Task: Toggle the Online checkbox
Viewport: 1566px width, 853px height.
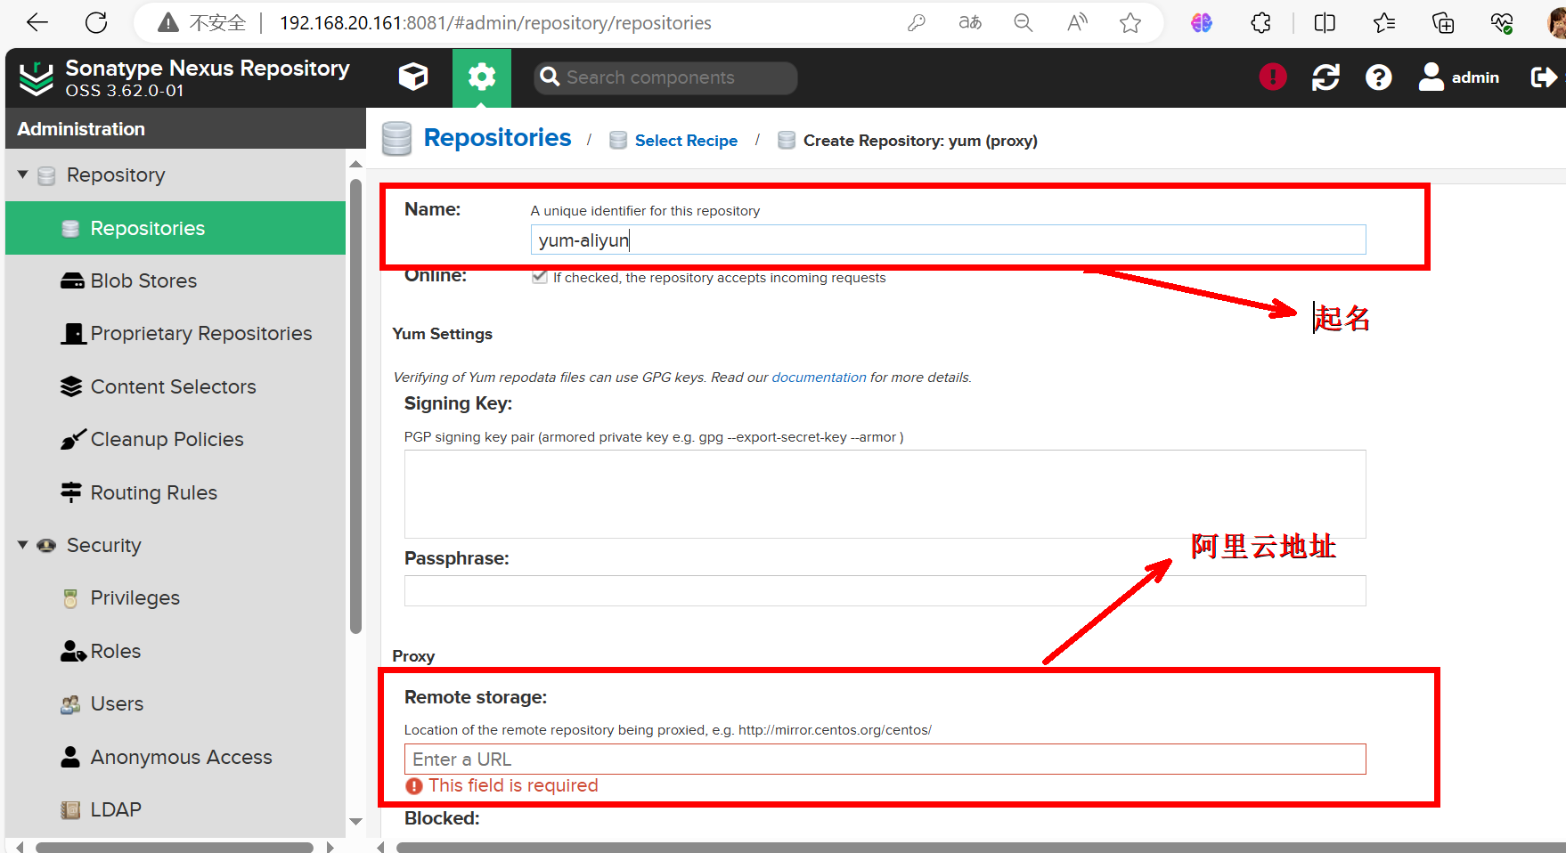Action: click(x=539, y=277)
